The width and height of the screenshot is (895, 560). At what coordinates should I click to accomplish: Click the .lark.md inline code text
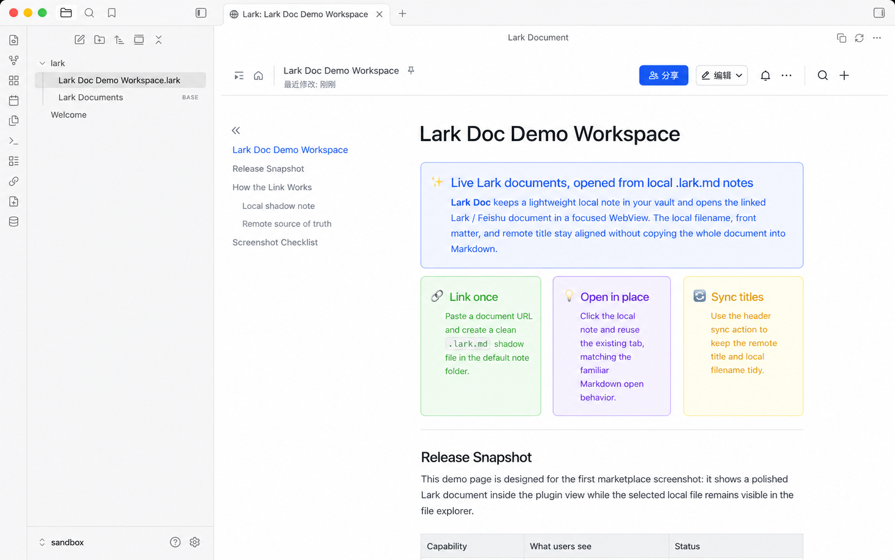click(468, 344)
